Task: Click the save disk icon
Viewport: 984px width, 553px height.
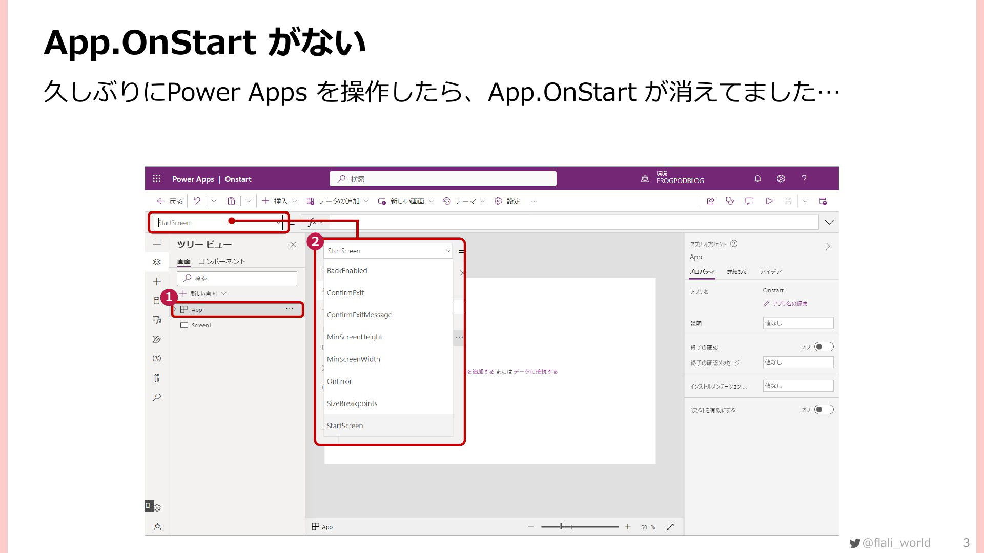Action: [x=788, y=201]
